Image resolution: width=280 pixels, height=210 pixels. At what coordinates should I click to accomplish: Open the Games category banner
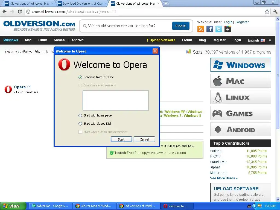tap(241, 113)
